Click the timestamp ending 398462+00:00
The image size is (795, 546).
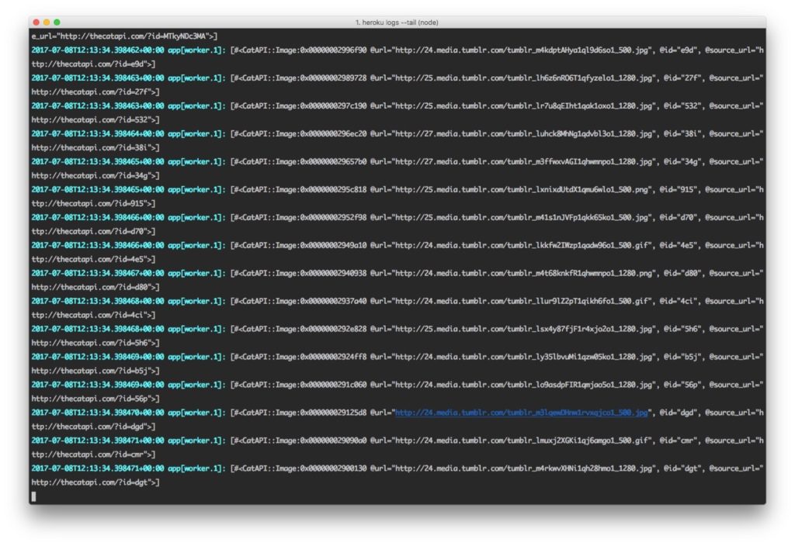pyautogui.click(x=98, y=50)
